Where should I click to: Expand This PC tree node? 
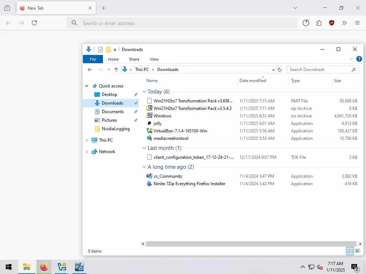tap(86, 140)
